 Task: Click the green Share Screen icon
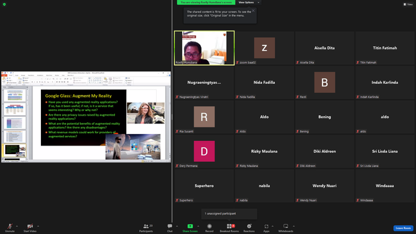coord(190,226)
